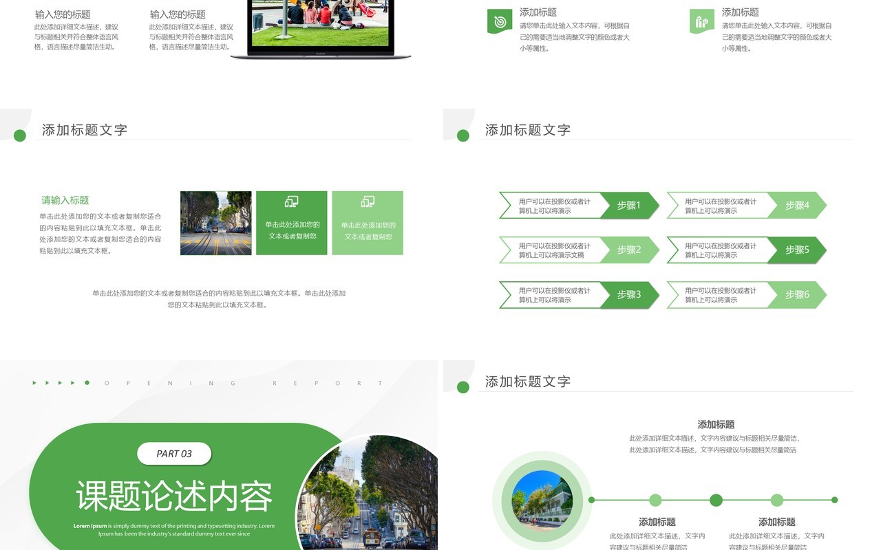Click 添加标题 next to the bar chart icon
Viewport: 881px width, 550px height.
[x=741, y=12]
